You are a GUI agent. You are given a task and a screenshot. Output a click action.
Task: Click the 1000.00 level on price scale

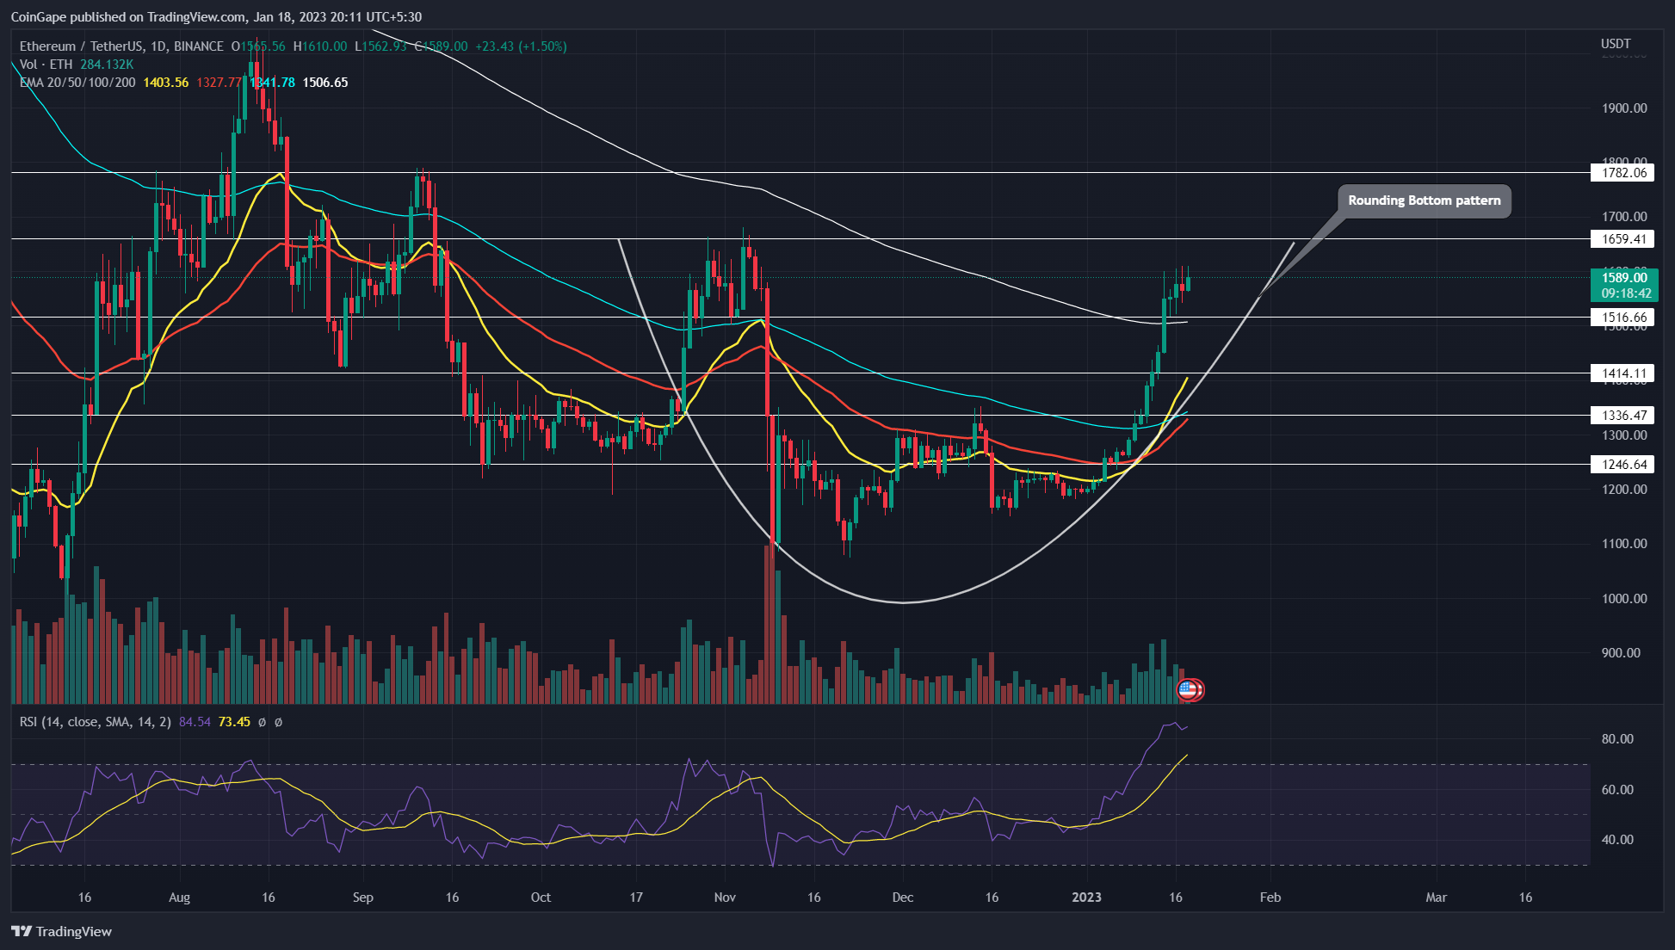[x=1624, y=599]
